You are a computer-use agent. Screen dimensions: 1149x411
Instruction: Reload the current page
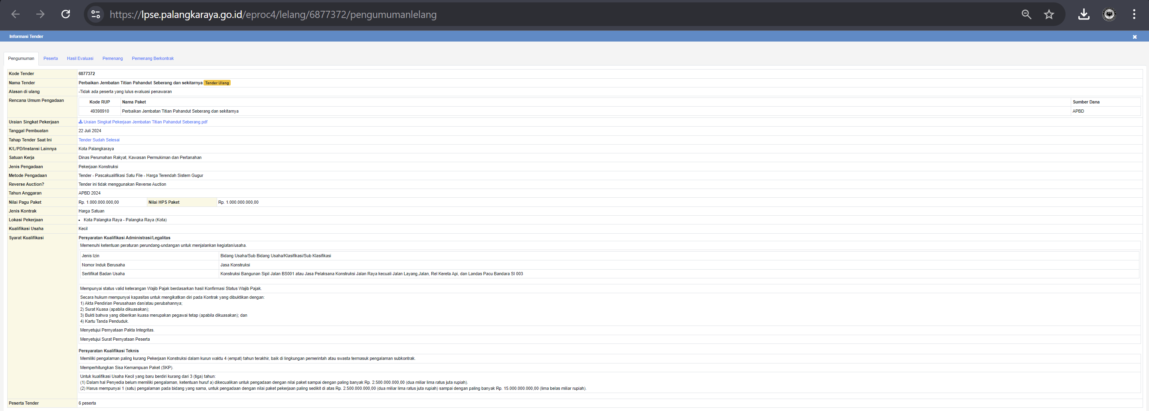(x=65, y=14)
